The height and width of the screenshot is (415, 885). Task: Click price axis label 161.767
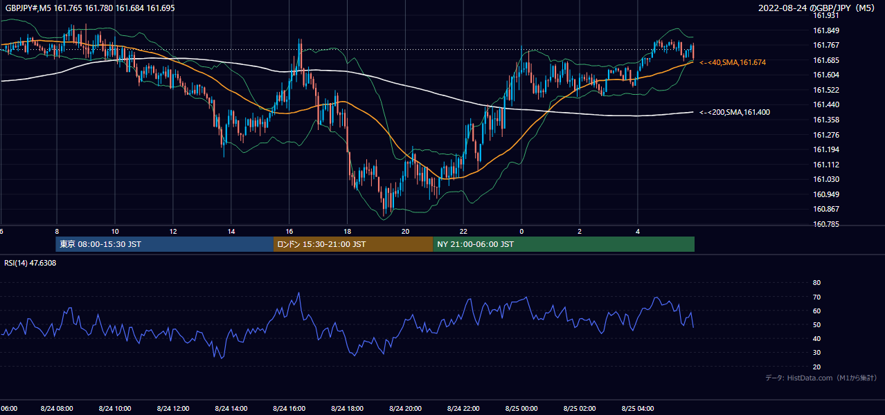point(825,46)
